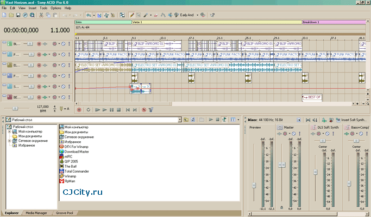Toggle Loop Playback button

(x=88, y=110)
